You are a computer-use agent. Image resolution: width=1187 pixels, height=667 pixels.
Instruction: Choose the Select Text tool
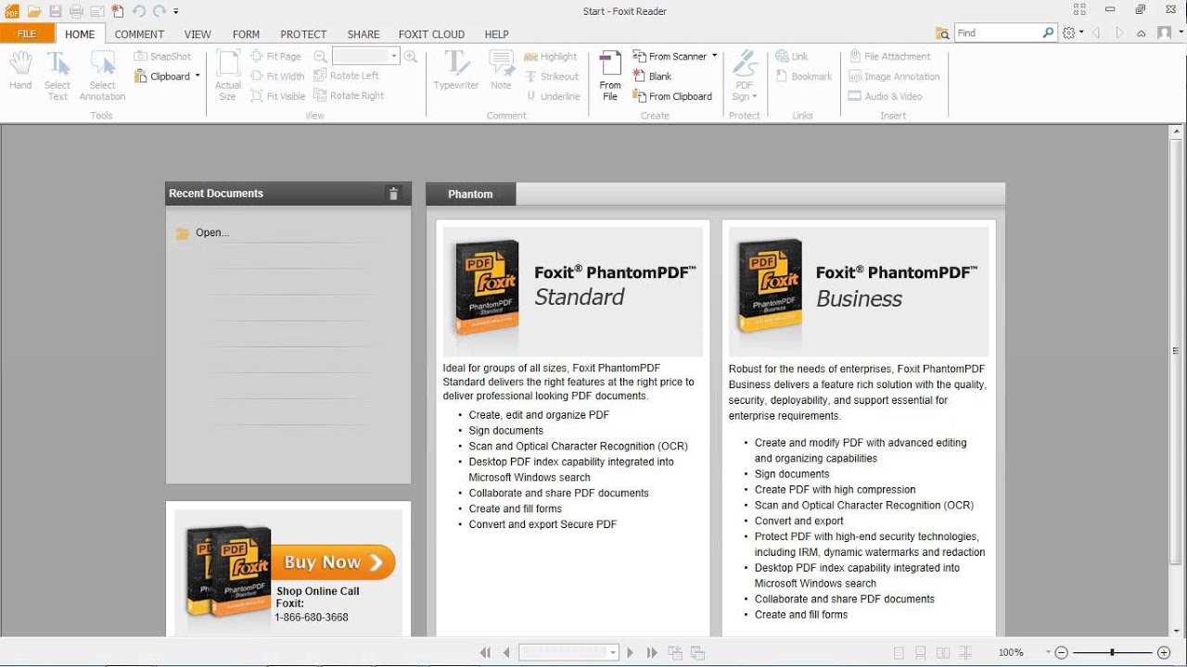[57, 75]
